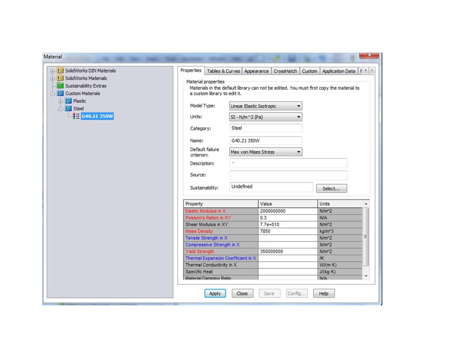Click the Save button
Image resolution: width=464 pixels, height=358 pixels.
(269, 293)
